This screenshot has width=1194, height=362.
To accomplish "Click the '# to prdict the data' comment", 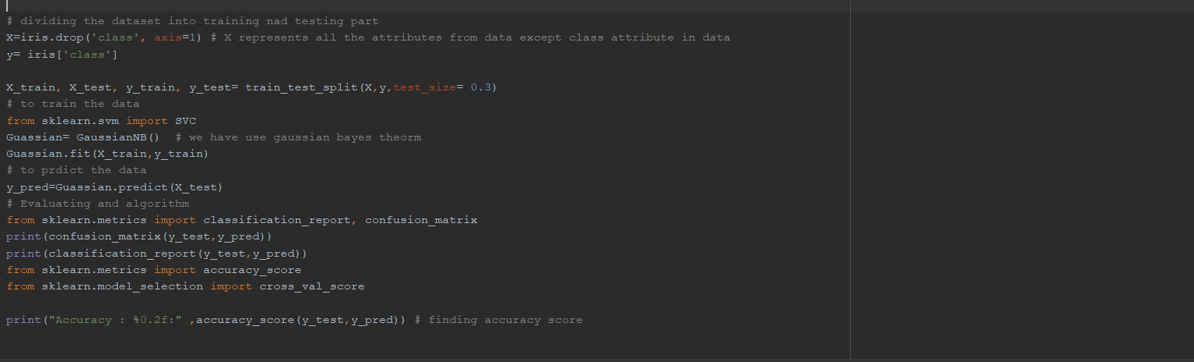I will [77, 170].
